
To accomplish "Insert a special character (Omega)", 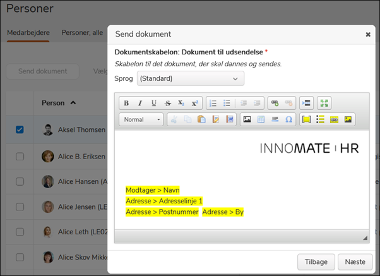I will tap(288, 119).
